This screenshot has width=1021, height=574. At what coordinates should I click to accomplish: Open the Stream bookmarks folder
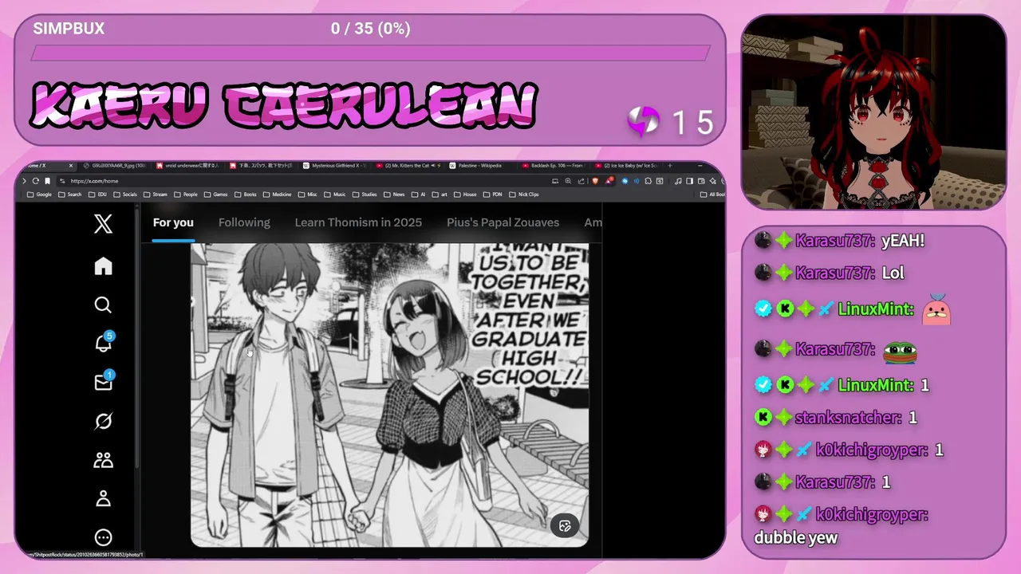(x=155, y=195)
